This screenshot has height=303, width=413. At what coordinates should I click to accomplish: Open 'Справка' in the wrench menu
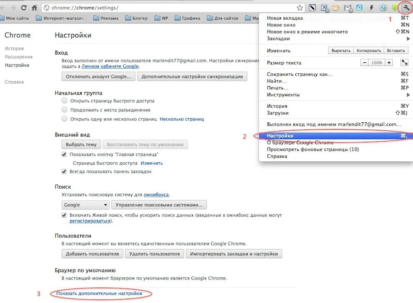pyautogui.click(x=336, y=156)
